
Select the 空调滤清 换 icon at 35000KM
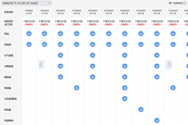93,66
